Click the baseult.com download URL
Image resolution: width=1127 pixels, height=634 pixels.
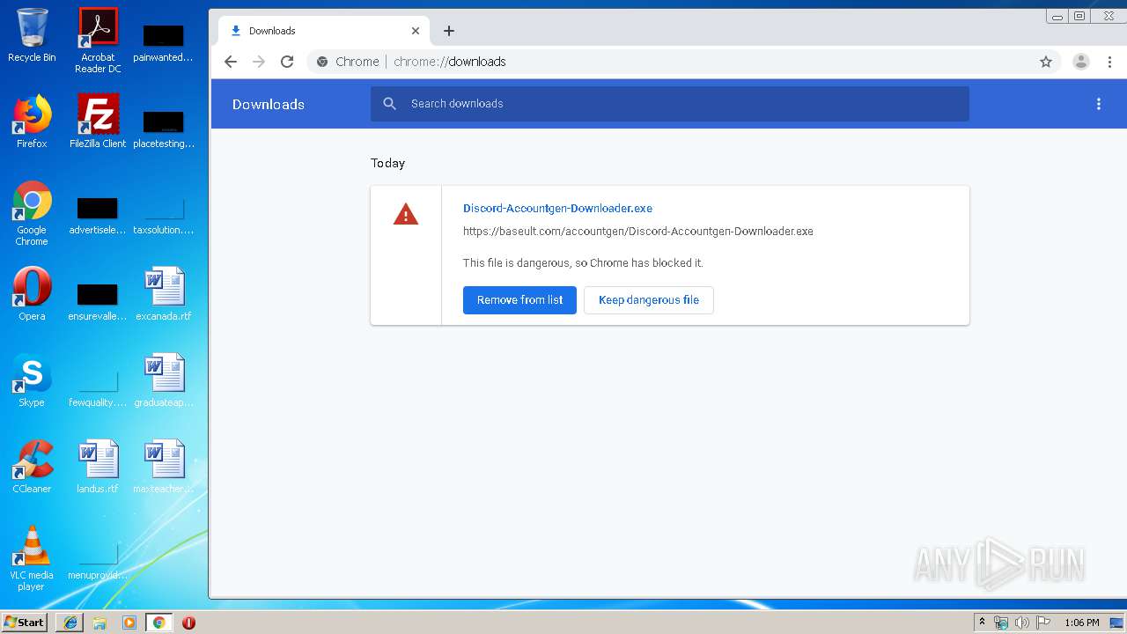638,232
